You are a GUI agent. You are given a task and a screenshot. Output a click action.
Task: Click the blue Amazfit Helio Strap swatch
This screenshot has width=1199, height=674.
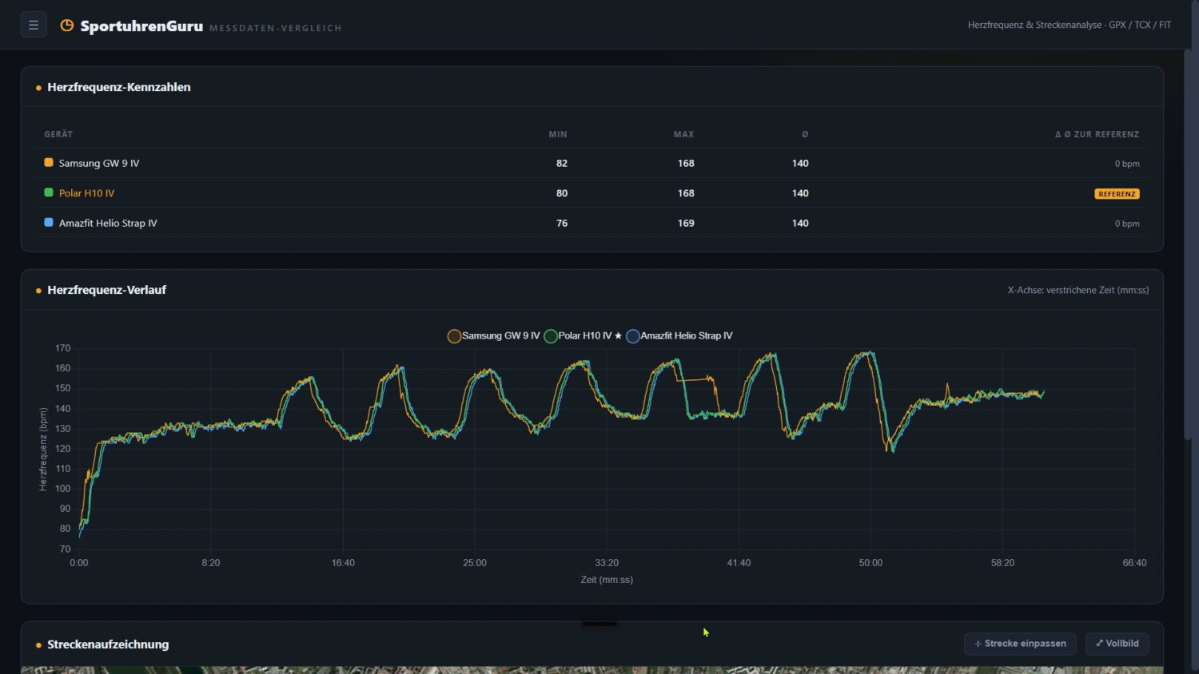point(49,222)
